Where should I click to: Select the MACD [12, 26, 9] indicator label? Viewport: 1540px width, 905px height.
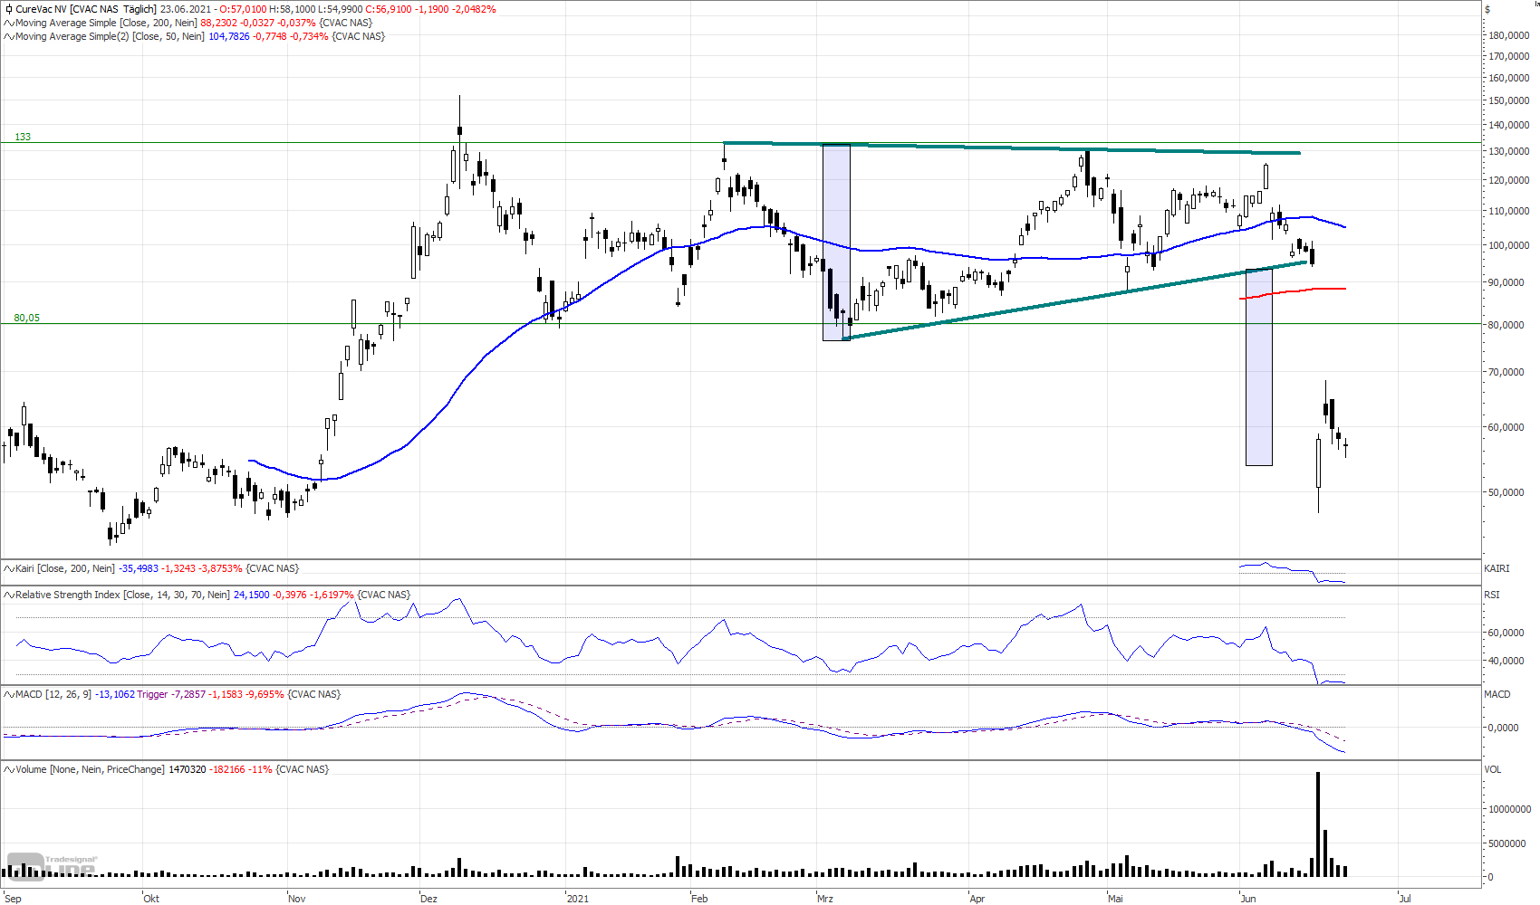pyautogui.click(x=53, y=694)
